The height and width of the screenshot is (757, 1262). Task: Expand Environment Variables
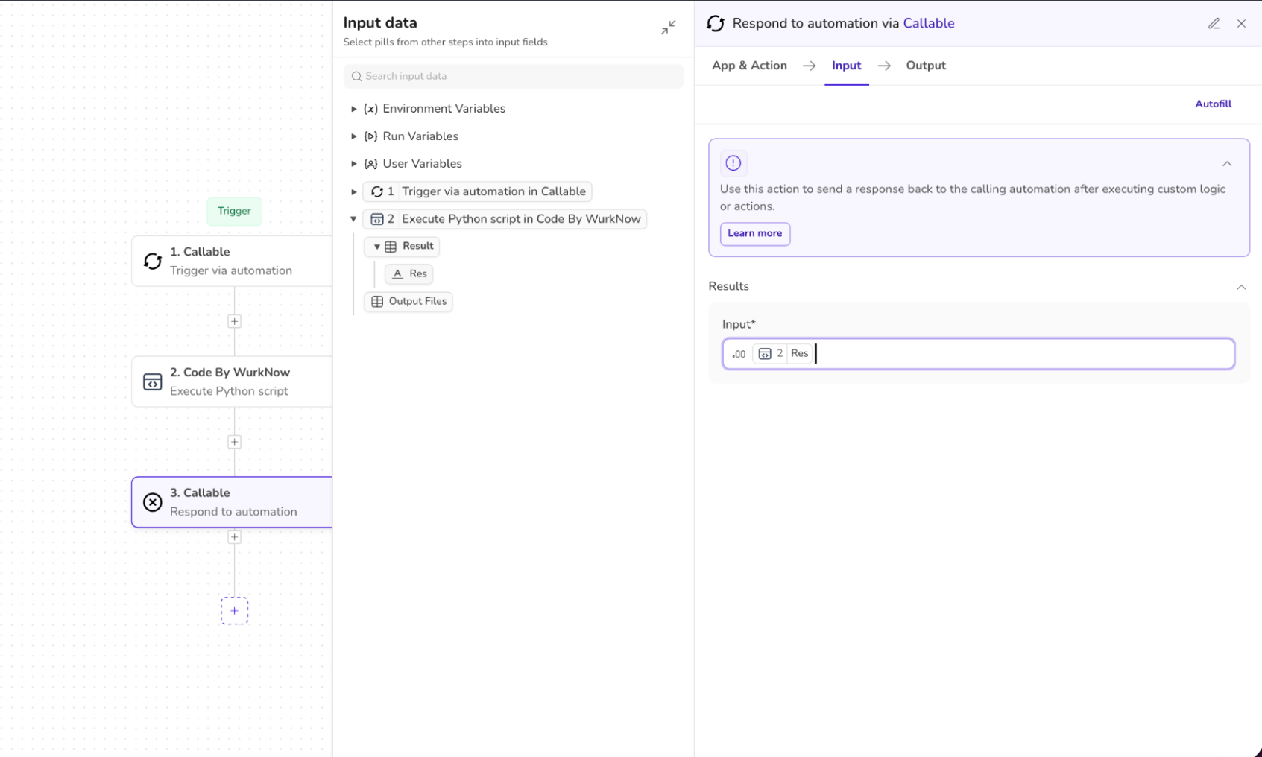pos(354,109)
